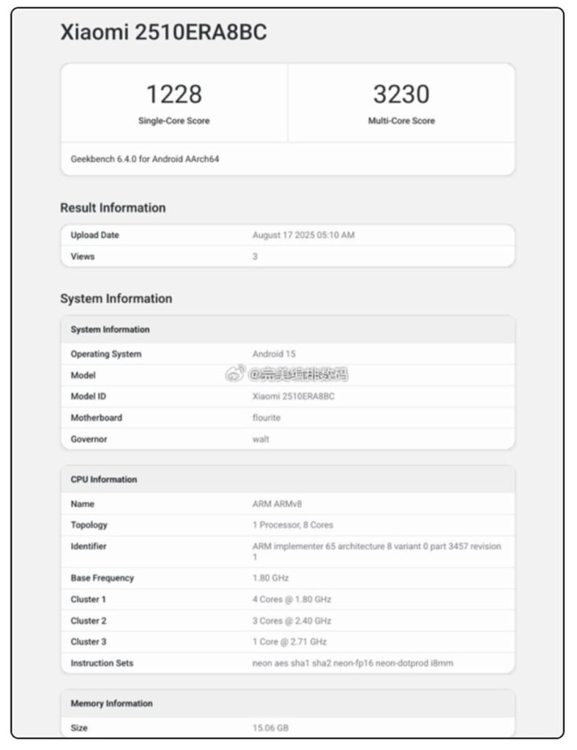Click the date August 17 2025 05:10 AM
Image resolution: width=577 pixels, height=750 pixels.
(304, 235)
